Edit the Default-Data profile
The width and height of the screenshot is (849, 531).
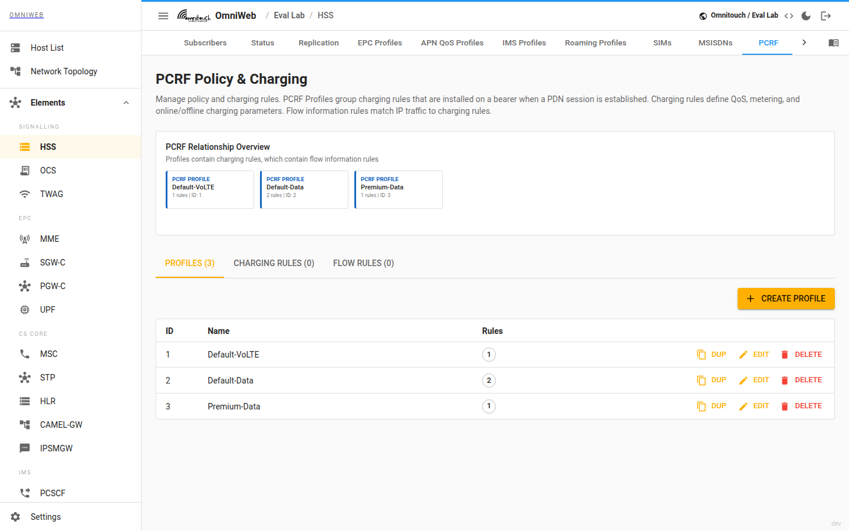click(754, 380)
